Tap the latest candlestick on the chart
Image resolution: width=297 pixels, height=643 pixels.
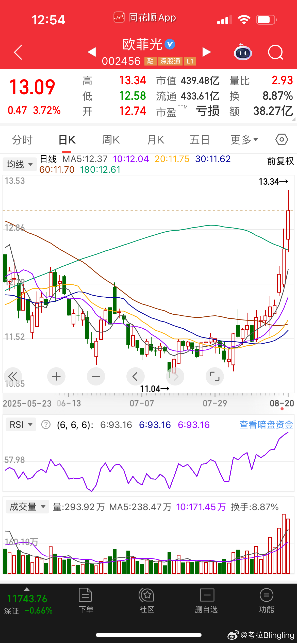(x=288, y=221)
